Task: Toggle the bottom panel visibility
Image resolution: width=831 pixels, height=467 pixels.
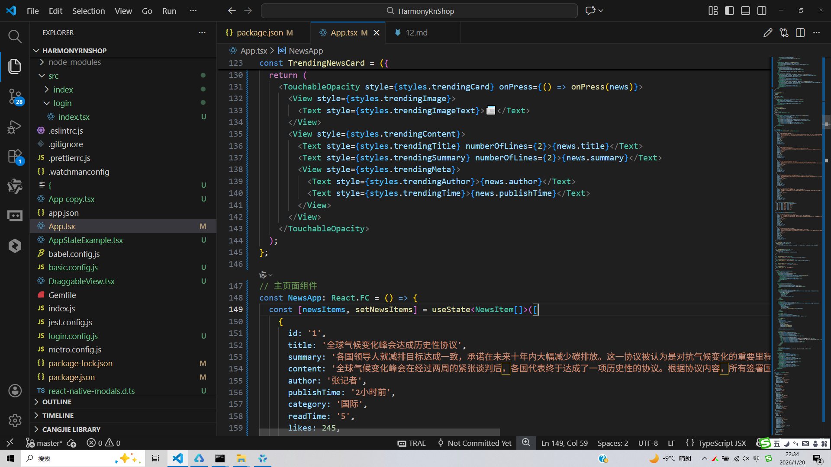Action: pos(745,11)
